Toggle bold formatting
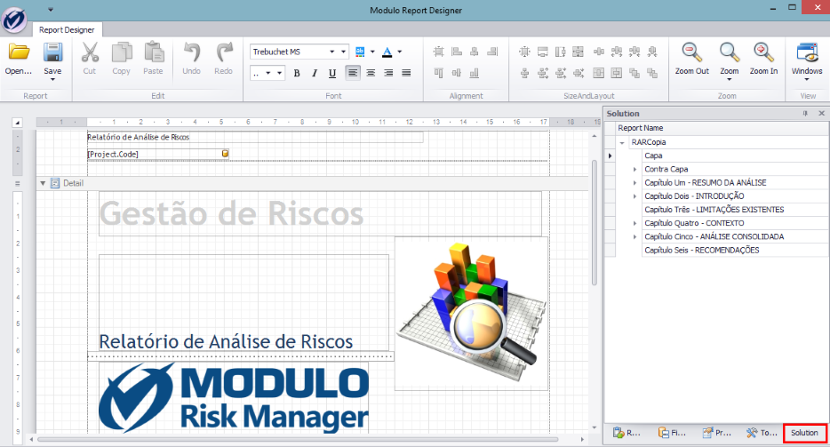This screenshot has height=447, width=830. click(297, 73)
